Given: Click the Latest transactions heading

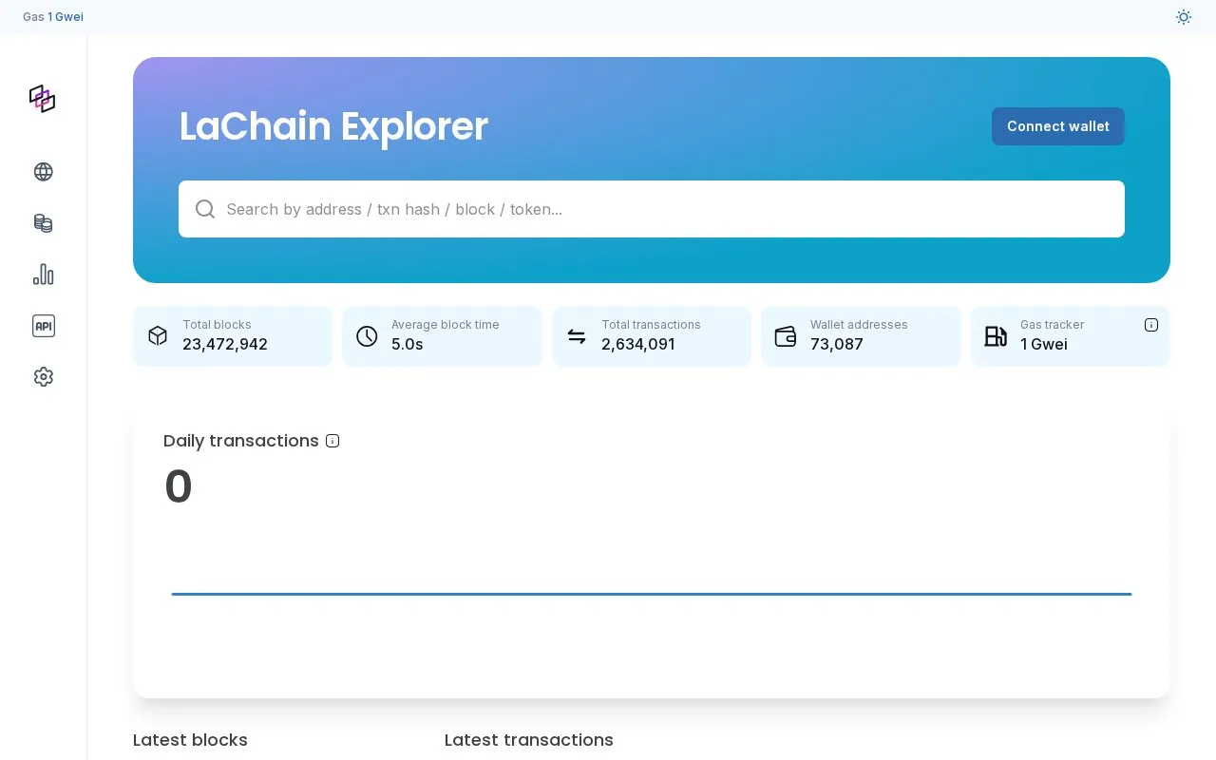Looking at the screenshot, I should click(x=529, y=740).
